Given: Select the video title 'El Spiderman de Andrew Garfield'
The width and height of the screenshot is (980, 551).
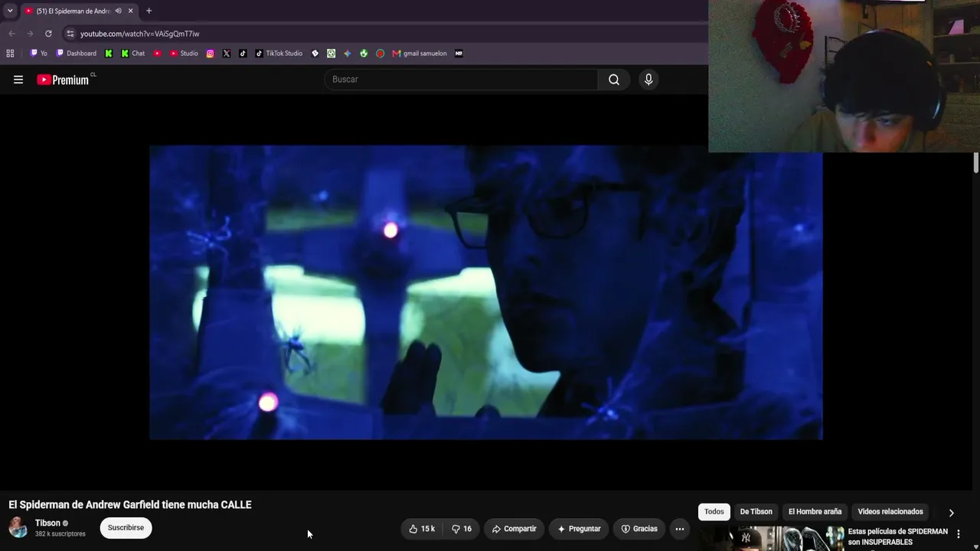Looking at the screenshot, I should 130,505.
